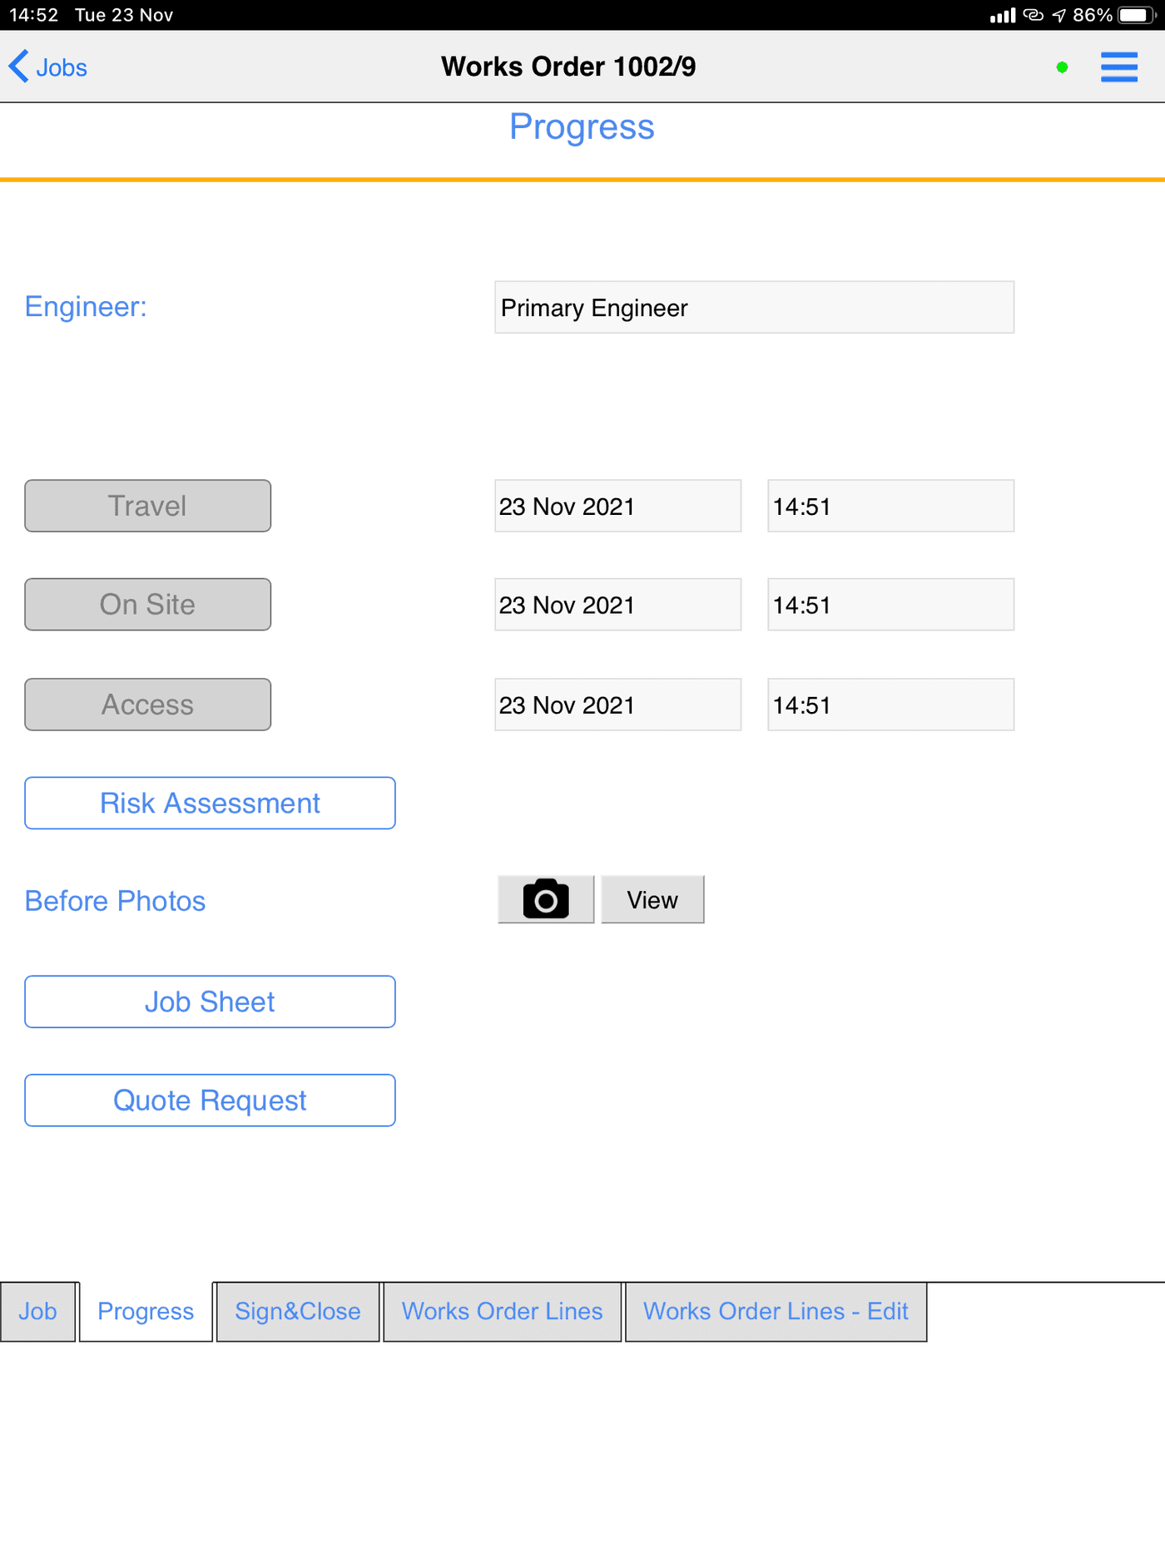Tap the green sync status dot
1165x1553 pixels.
pos(1062,67)
